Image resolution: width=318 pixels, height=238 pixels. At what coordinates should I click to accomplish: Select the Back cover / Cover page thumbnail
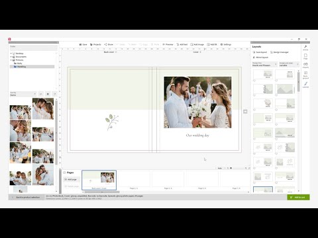99,180
